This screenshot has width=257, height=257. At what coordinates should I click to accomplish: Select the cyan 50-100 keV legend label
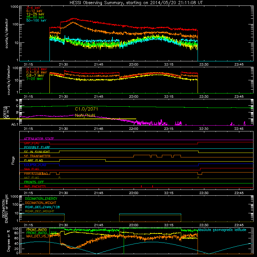tap(36, 21)
